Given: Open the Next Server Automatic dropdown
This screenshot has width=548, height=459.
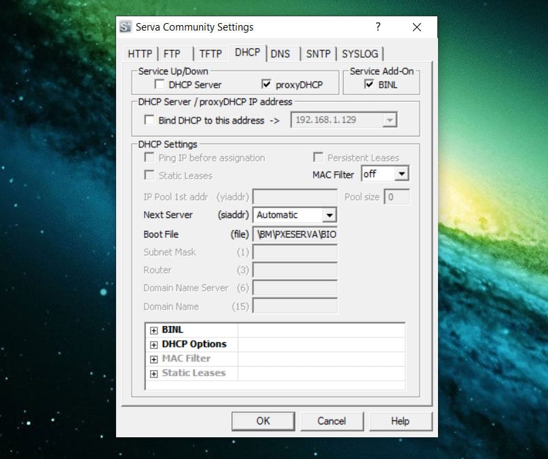Looking at the screenshot, I should (x=329, y=215).
